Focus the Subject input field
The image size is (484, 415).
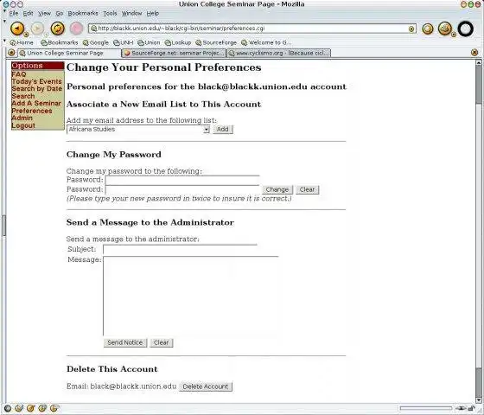[180, 250]
